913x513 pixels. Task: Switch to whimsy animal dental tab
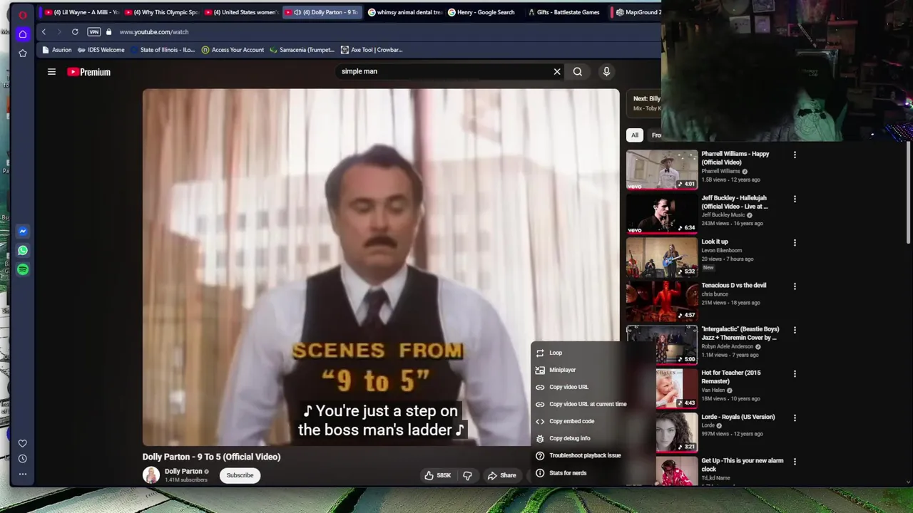405,12
